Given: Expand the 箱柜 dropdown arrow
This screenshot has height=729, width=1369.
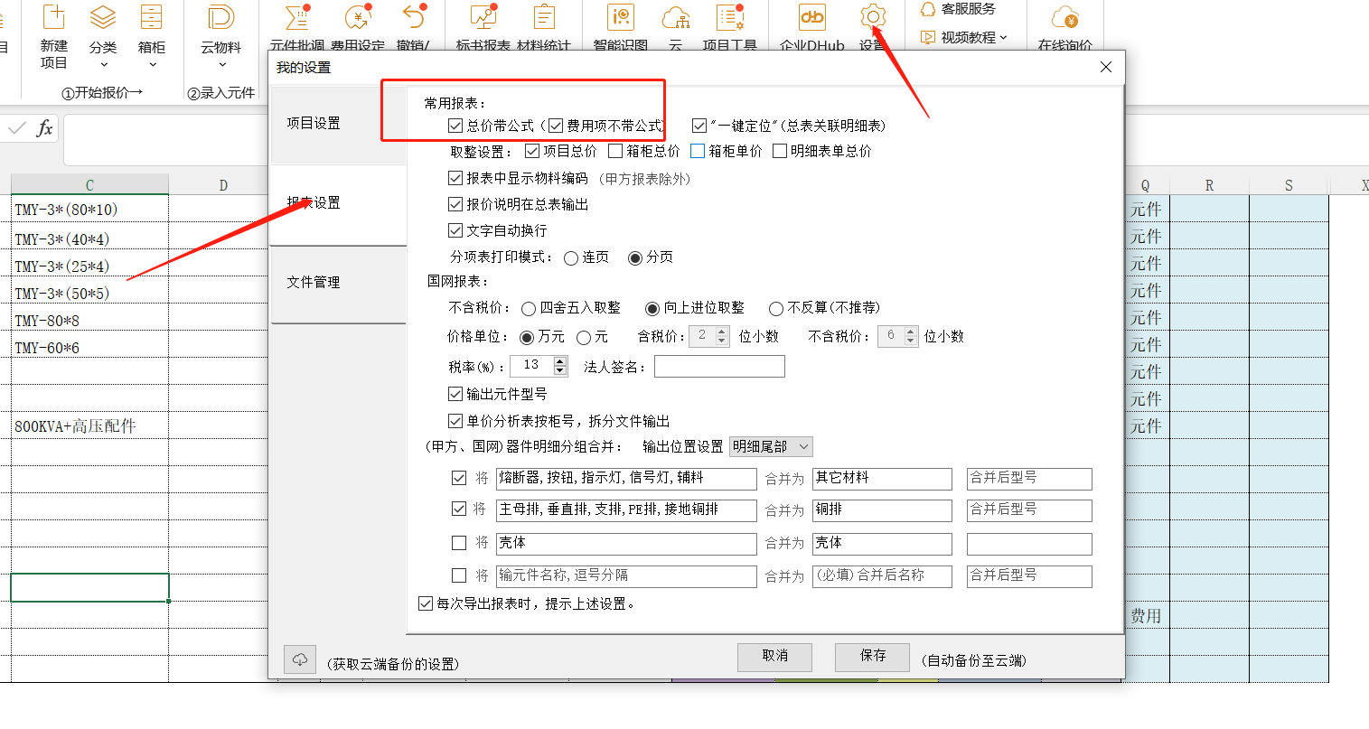Looking at the screenshot, I should pos(152,64).
